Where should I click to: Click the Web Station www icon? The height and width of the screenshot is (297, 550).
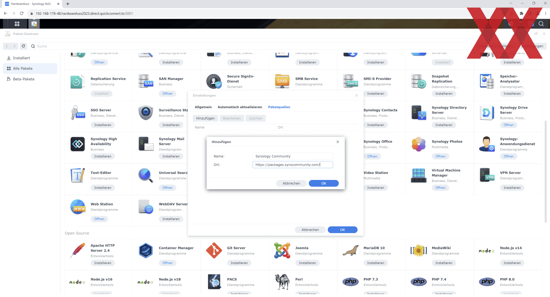tap(78, 207)
